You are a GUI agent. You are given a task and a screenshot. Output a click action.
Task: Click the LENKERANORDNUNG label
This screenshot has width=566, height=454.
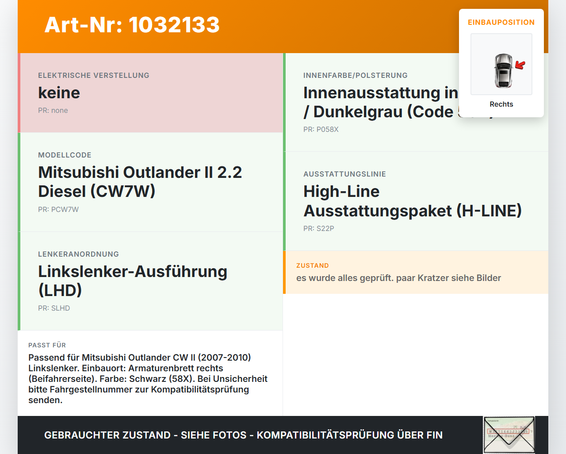pyautogui.click(x=78, y=254)
